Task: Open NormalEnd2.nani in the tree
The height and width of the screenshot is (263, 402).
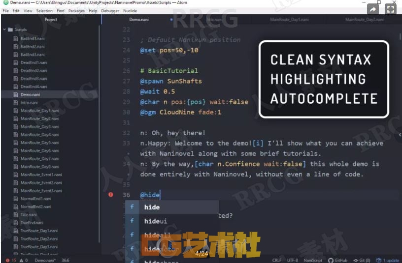Action: [35, 206]
